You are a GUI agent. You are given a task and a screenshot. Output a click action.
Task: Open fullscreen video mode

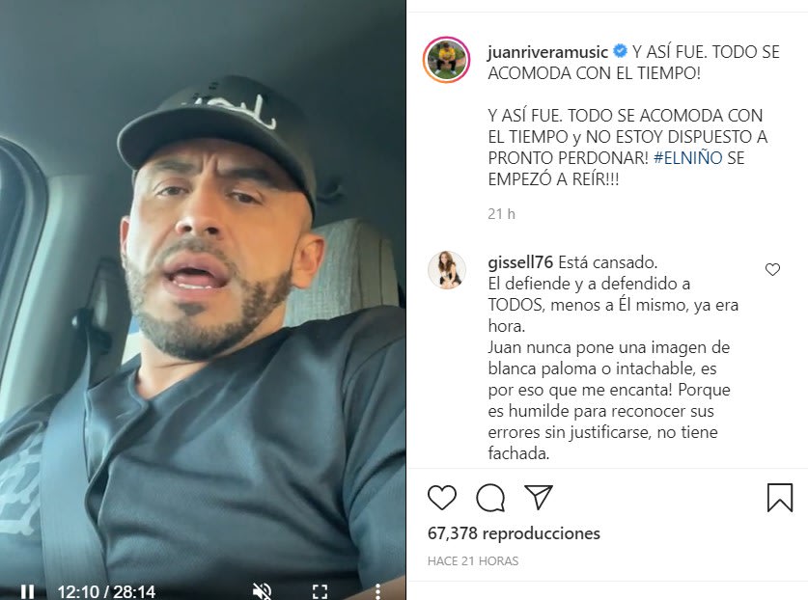tap(320, 591)
